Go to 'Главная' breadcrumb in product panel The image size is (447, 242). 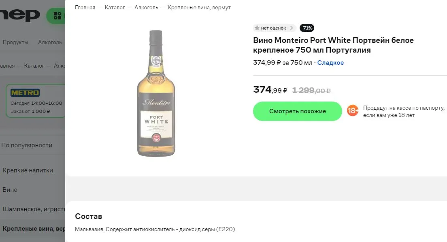[85, 8]
